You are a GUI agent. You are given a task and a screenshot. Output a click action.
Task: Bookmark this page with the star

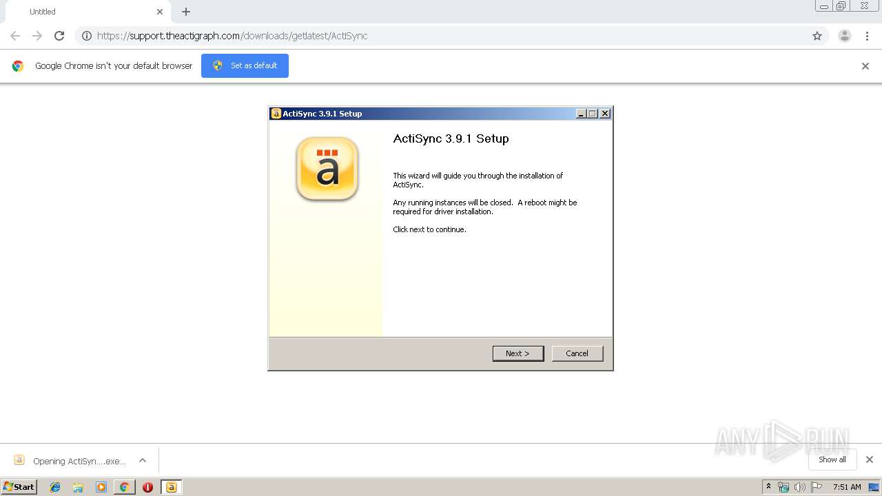click(x=817, y=36)
